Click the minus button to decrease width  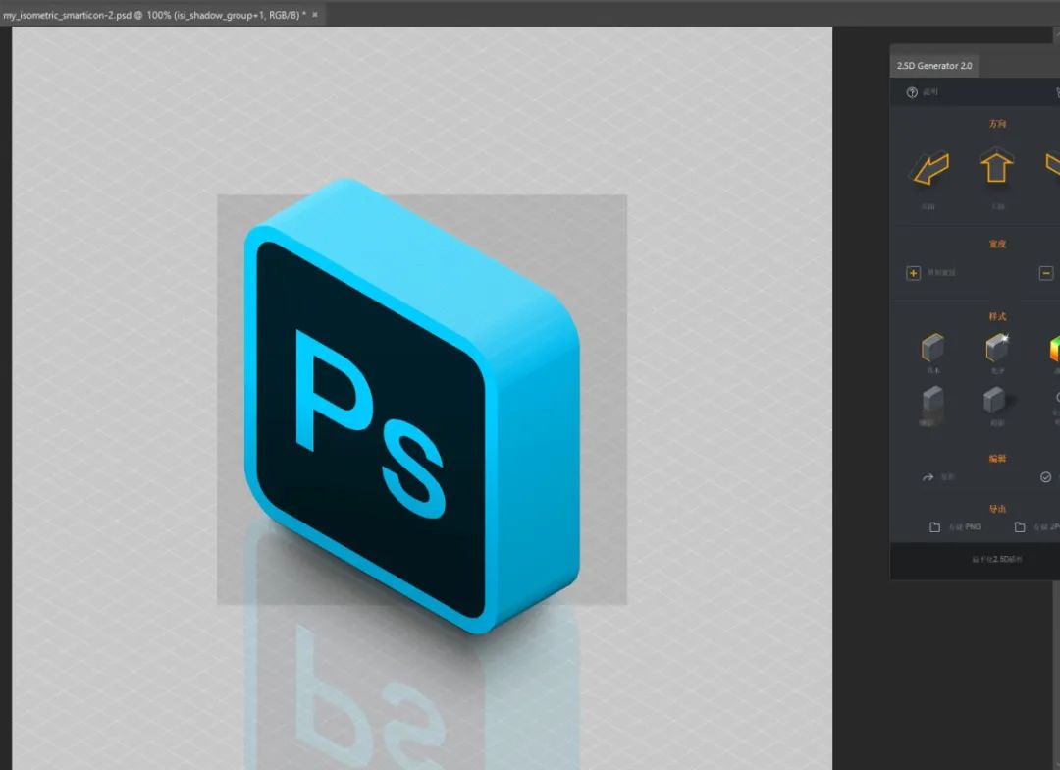pos(1046,273)
